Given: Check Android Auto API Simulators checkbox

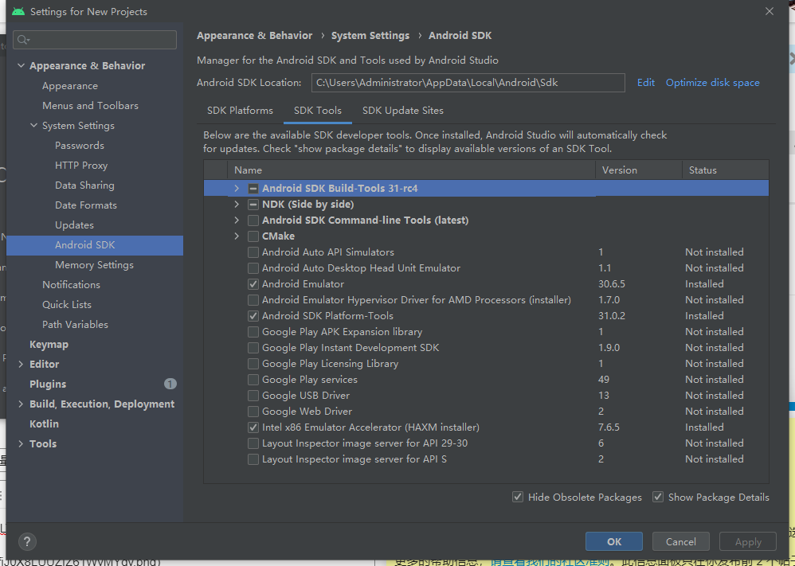Looking at the screenshot, I should click(253, 252).
